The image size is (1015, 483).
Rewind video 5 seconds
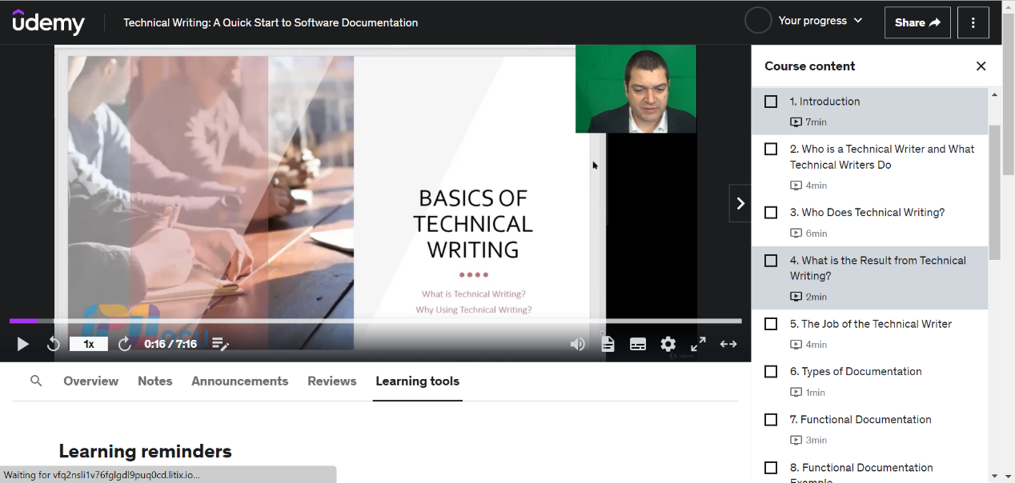coord(54,344)
